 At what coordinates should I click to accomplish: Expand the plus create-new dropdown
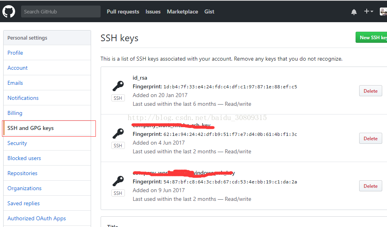(368, 11)
